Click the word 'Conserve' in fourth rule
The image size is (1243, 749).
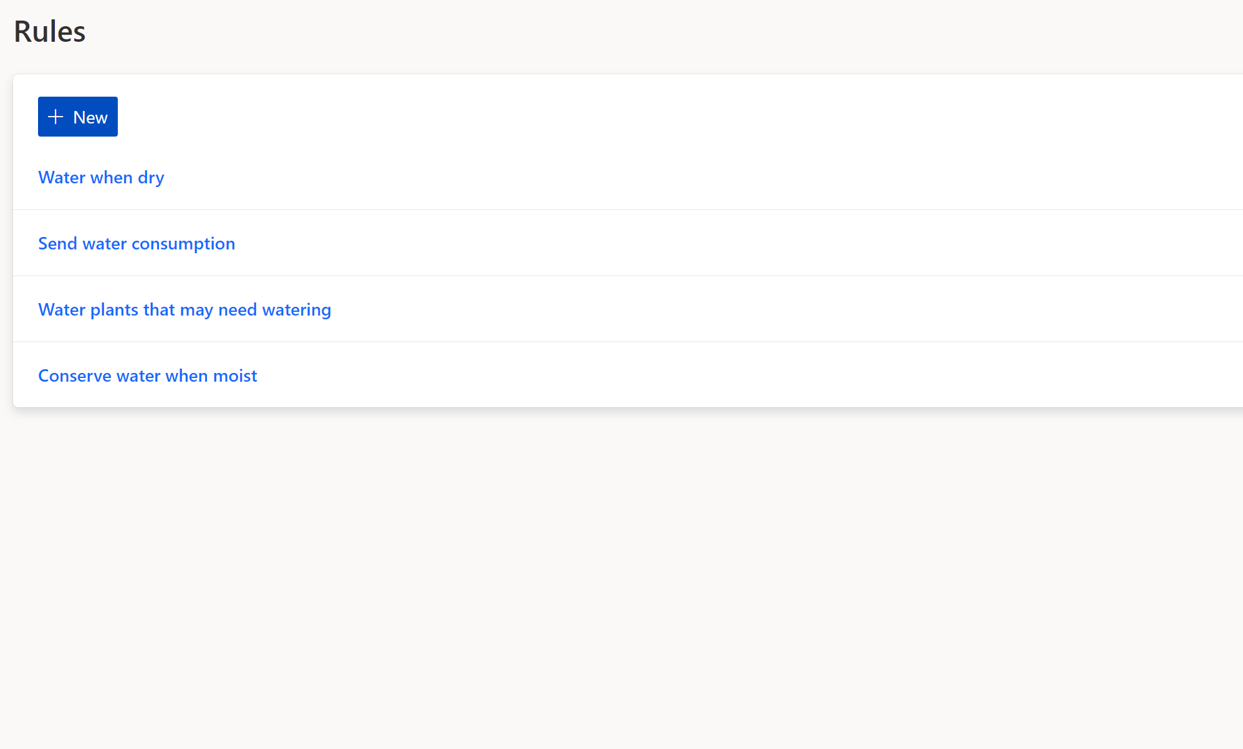75,376
